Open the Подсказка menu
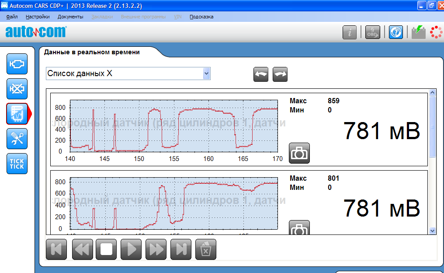 click(x=201, y=17)
